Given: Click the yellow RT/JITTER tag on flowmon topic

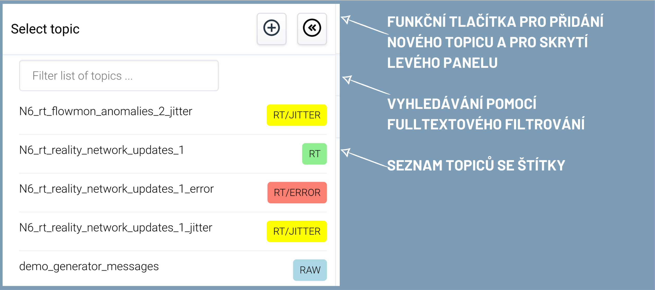Looking at the screenshot, I should coord(297,115).
